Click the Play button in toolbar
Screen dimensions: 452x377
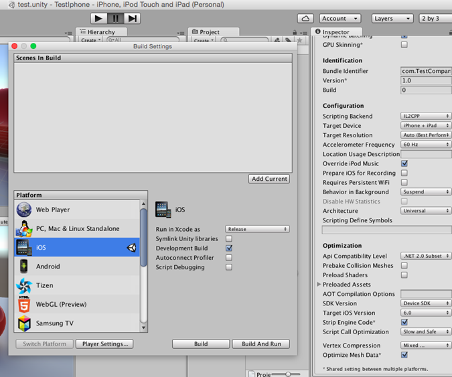[99, 19]
